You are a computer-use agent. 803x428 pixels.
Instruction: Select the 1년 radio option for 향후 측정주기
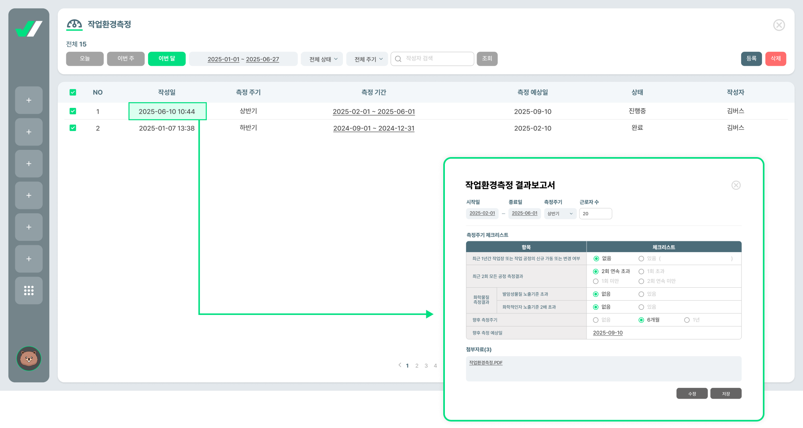pyautogui.click(x=687, y=320)
